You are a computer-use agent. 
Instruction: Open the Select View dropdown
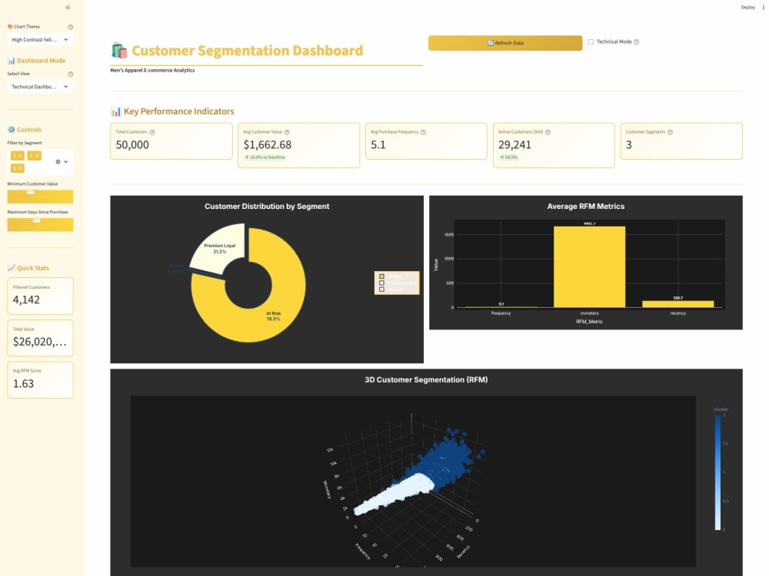click(40, 87)
